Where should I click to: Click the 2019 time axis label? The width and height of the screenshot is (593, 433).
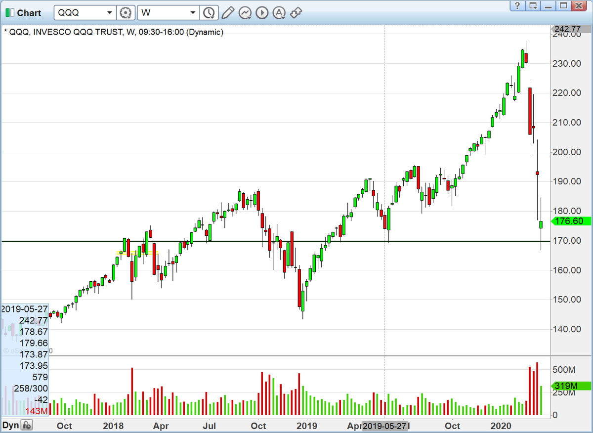(x=306, y=426)
